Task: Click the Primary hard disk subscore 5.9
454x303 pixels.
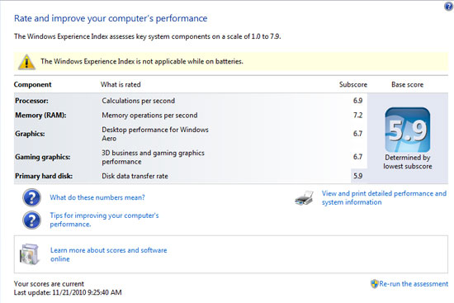Action: pyautogui.click(x=357, y=176)
